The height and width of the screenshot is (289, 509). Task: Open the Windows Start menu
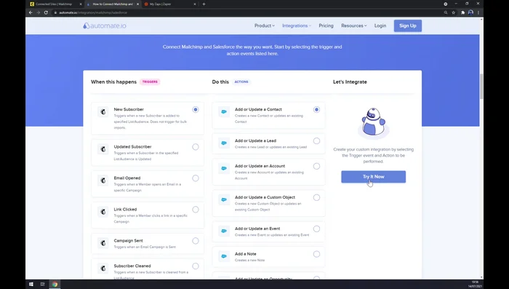click(x=31, y=284)
